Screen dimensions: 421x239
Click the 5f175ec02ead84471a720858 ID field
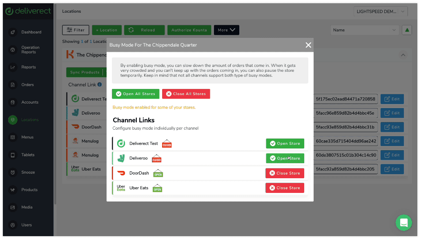[345, 99]
